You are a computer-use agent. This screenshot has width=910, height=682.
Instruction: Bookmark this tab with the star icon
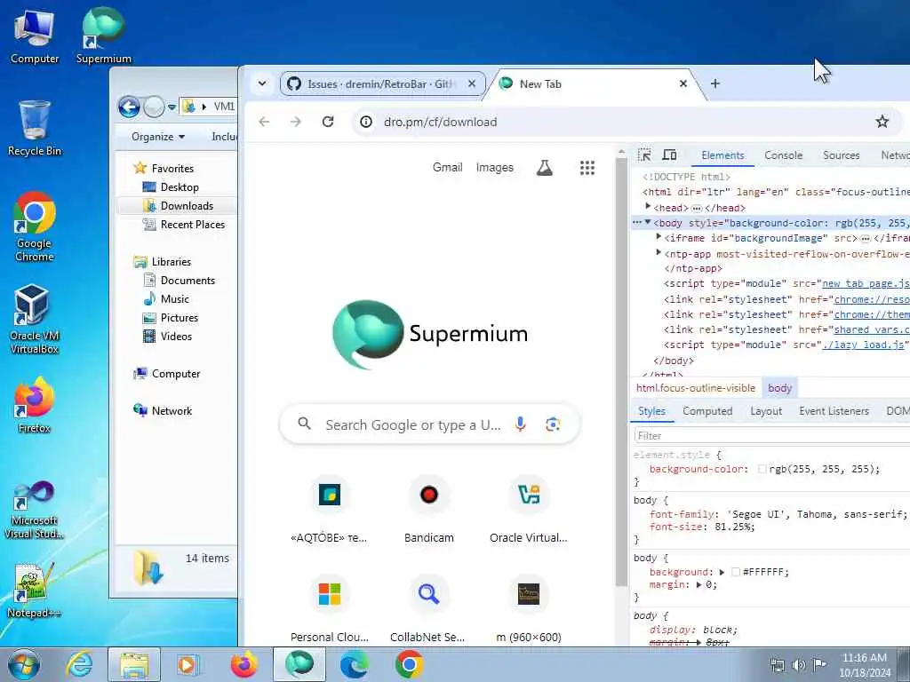pyautogui.click(x=882, y=121)
